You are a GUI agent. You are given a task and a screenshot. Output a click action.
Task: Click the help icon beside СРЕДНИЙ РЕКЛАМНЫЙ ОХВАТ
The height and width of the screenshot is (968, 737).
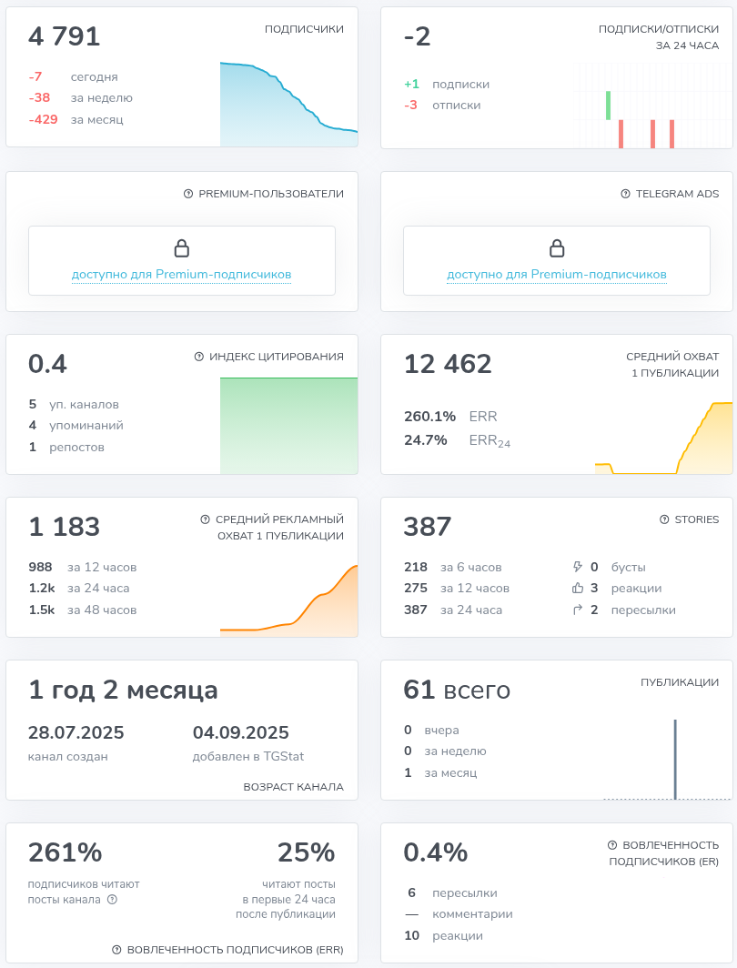pyautogui.click(x=205, y=519)
